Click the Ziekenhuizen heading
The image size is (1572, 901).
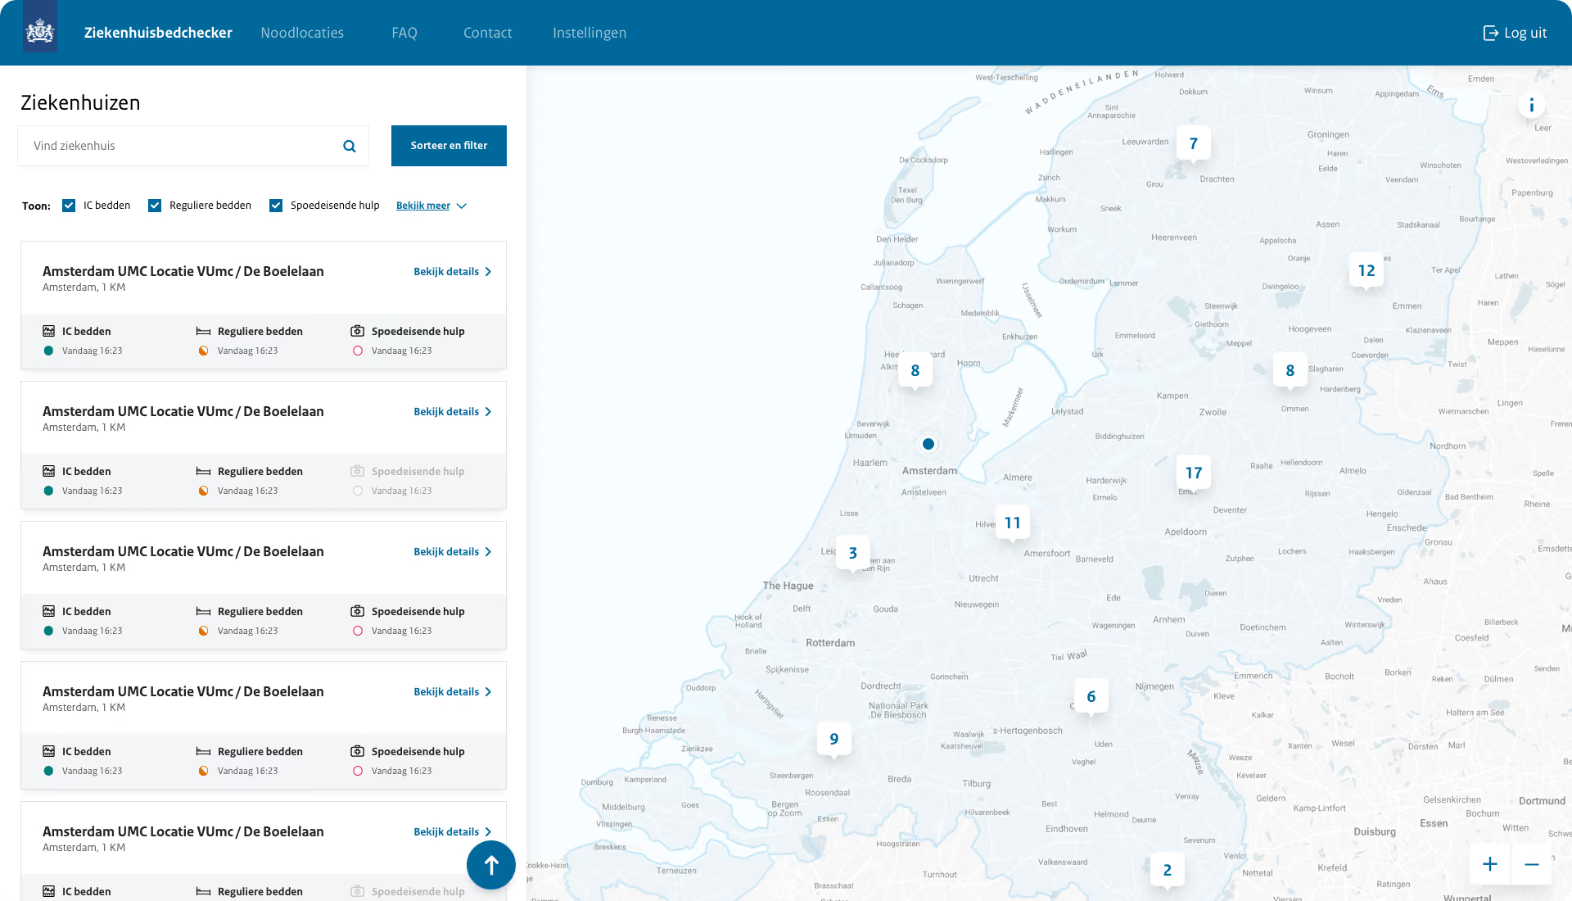pyautogui.click(x=80, y=102)
